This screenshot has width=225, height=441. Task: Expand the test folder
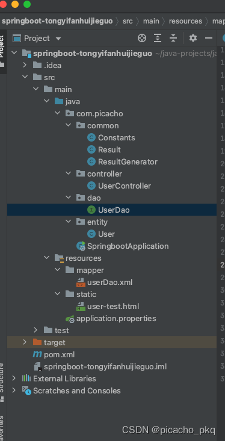[35, 330]
